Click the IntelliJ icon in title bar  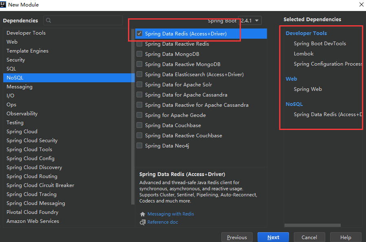click(4, 4)
